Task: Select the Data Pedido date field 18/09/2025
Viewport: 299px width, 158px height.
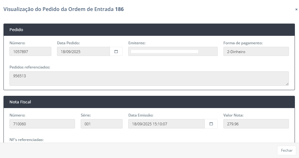Action: click(83, 52)
